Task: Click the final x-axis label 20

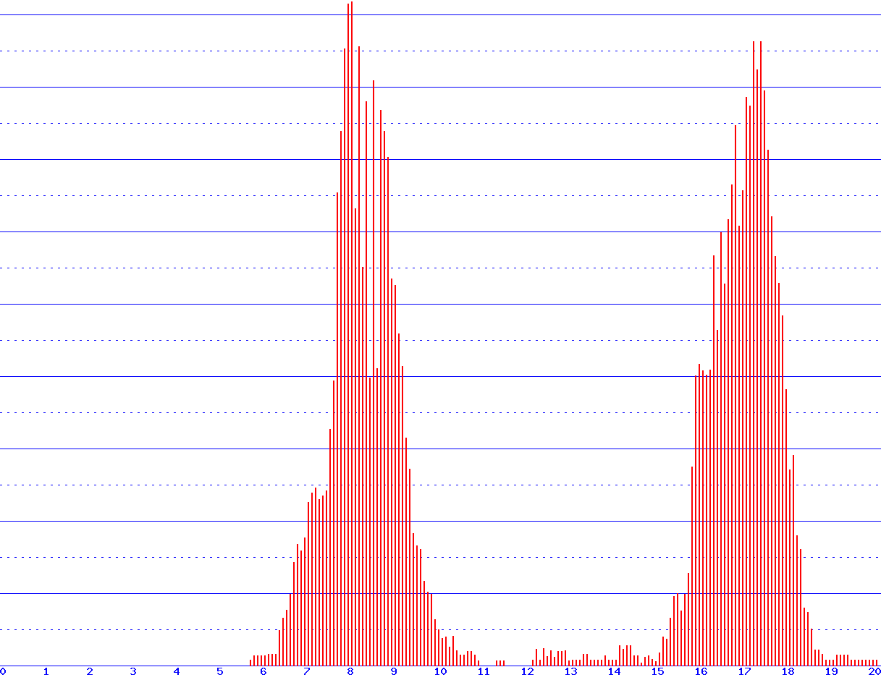Action: coord(874,672)
